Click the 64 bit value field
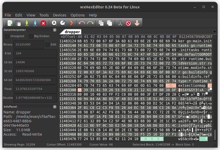The image size is (220, 150). [35, 80]
